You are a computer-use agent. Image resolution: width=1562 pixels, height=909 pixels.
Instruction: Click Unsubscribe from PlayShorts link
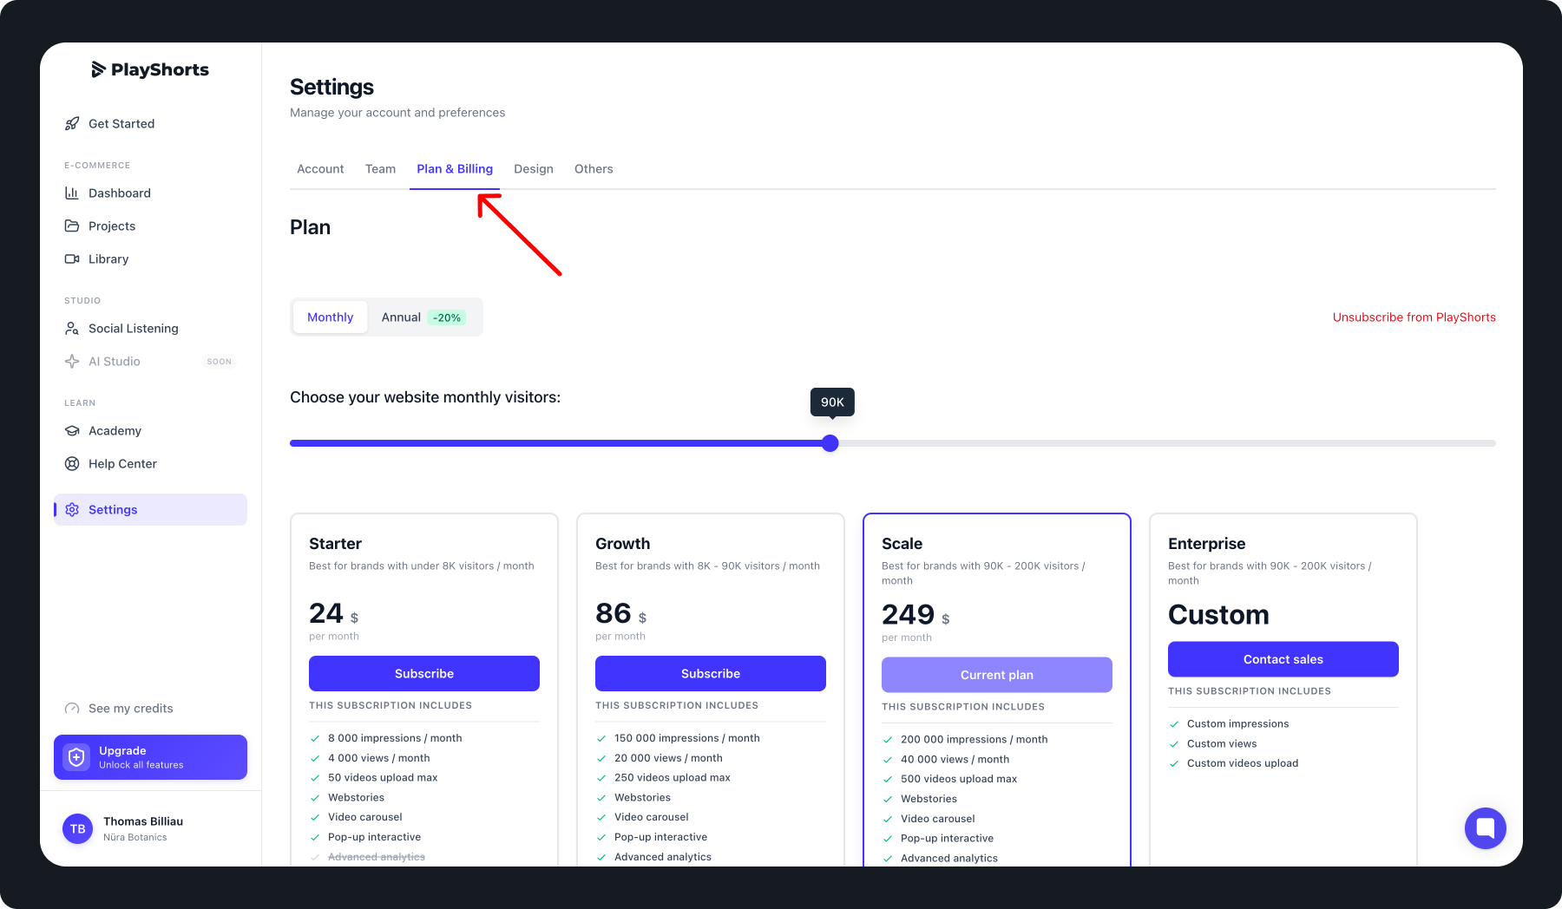[x=1414, y=317]
